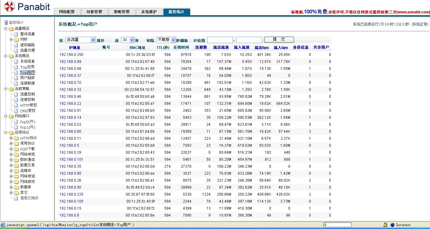The image size is (430, 229).
Task: Collapse the 流量概况 tree folder
Action: 6,29
